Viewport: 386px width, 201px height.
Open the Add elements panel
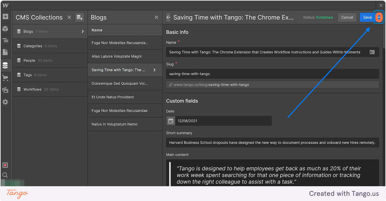click(x=5, y=17)
